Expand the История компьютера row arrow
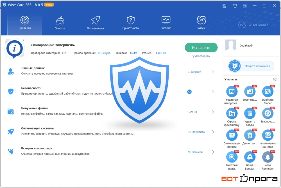The image size is (281, 188). [x=213, y=152]
